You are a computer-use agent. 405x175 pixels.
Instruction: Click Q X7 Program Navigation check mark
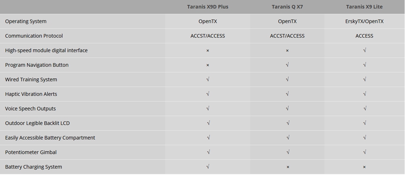click(x=287, y=65)
